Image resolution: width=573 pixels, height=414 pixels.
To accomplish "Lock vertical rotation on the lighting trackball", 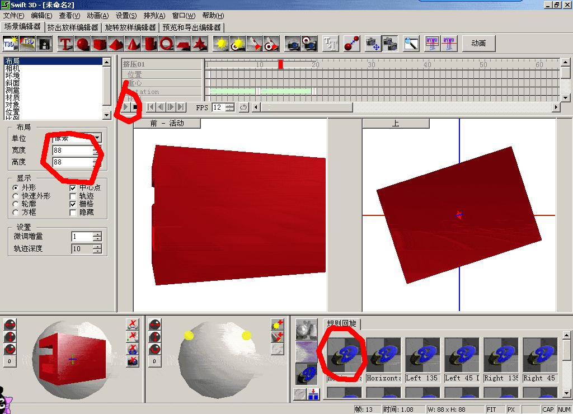I will 155,337.
